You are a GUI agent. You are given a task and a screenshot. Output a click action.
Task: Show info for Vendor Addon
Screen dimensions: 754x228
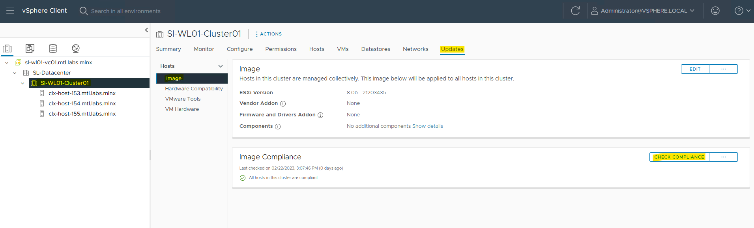283,104
